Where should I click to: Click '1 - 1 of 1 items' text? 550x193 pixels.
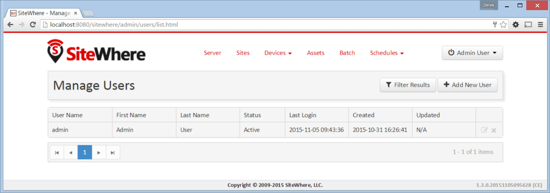(x=473, y=152)
